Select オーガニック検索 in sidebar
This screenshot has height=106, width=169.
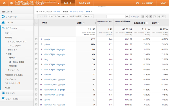[x=17, y=62]
